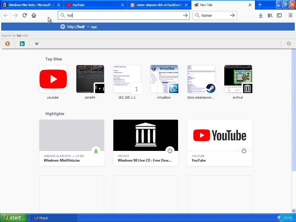Go forward with the forward arrow button
The width and height of the screenshot is (296, 222).
coord(15,15)
